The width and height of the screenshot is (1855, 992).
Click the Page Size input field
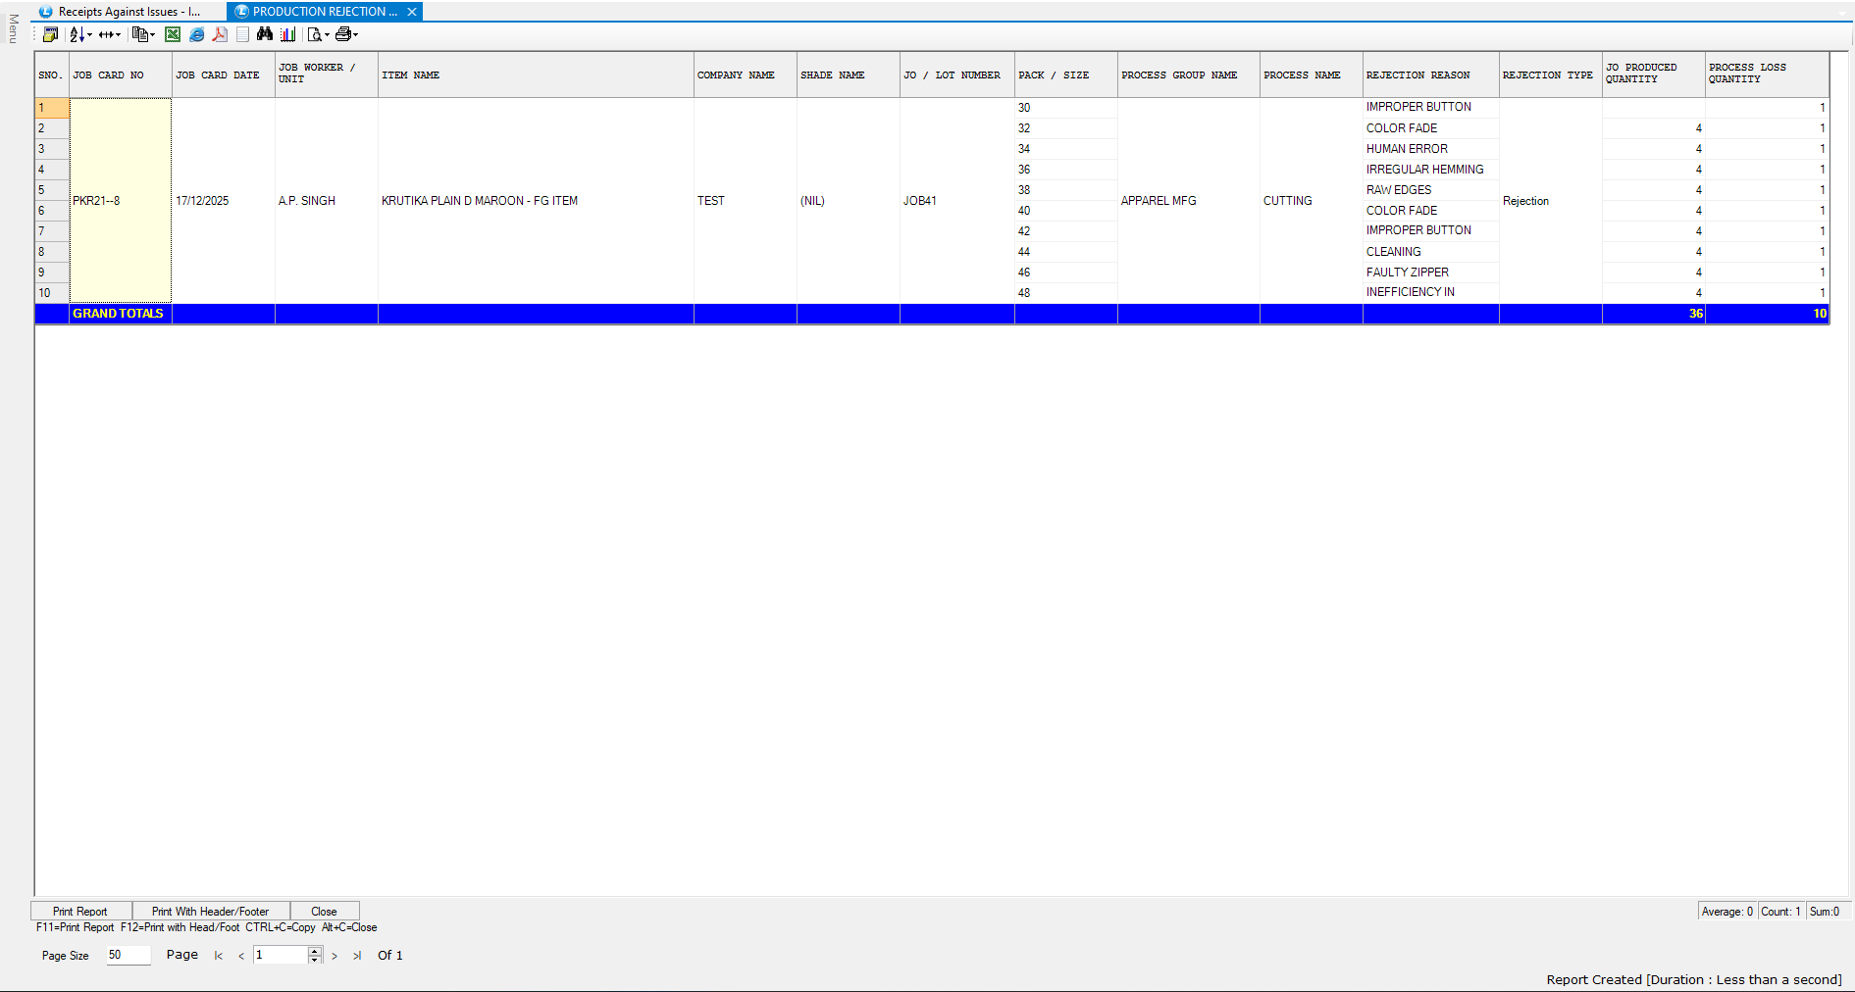tap(129, 955)
